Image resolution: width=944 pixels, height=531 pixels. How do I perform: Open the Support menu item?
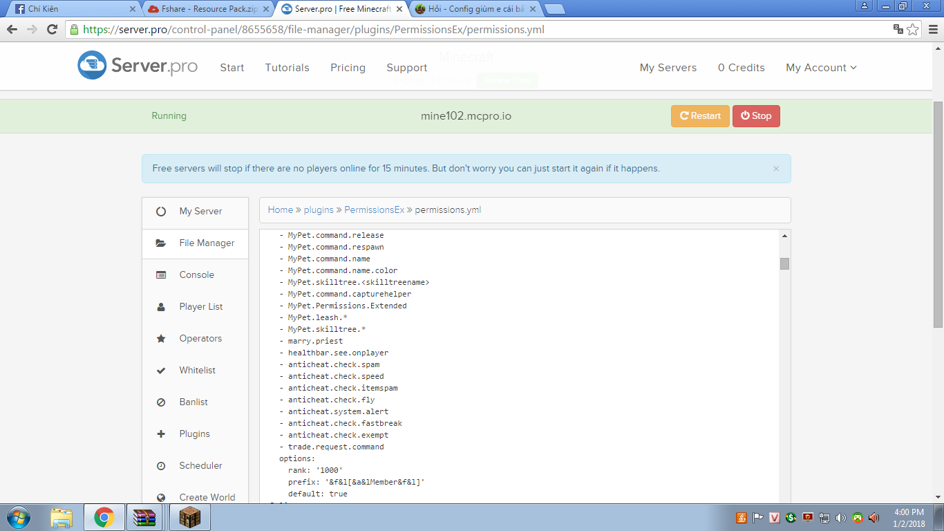click(x=407, y=68)
